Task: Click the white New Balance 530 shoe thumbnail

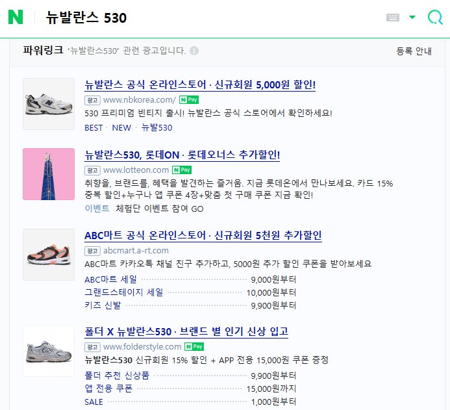Action: (x=49, y=104)
